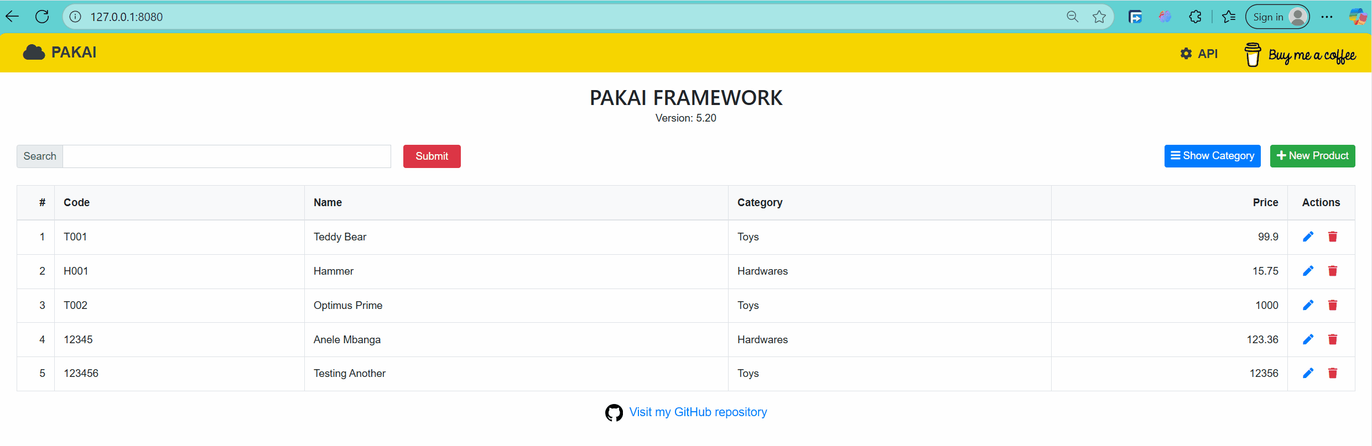Focus the Search input field
1372x446 pixels.
point(227,156)
